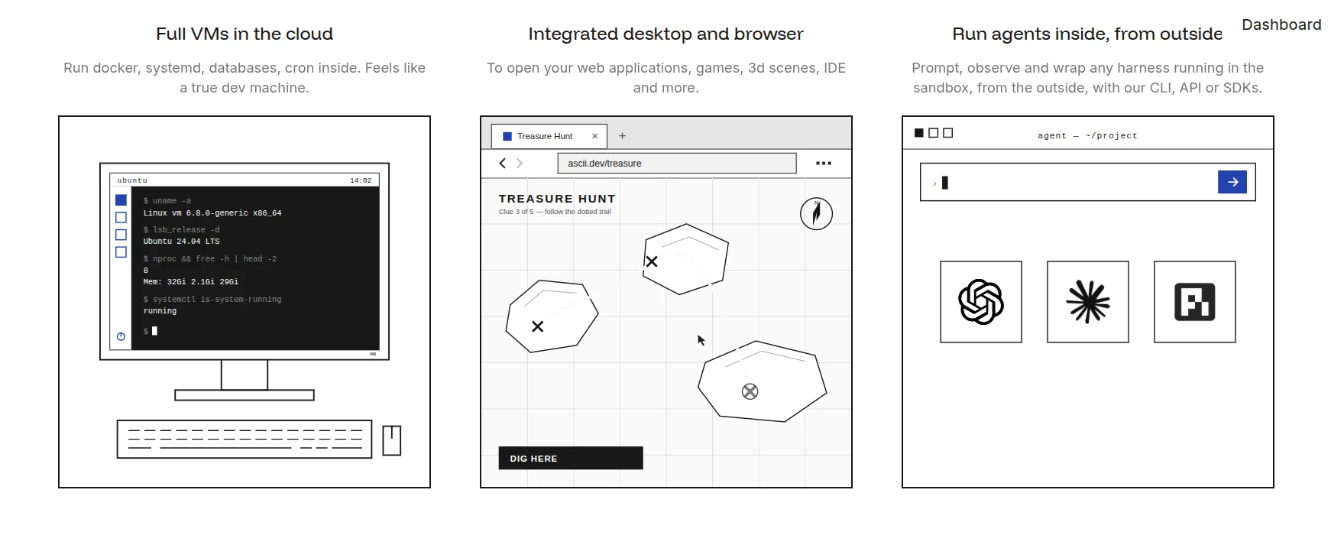Submit the agent prompt with blue arrow button
This screenshot has width=1344, height=545.
(1232, 182)
